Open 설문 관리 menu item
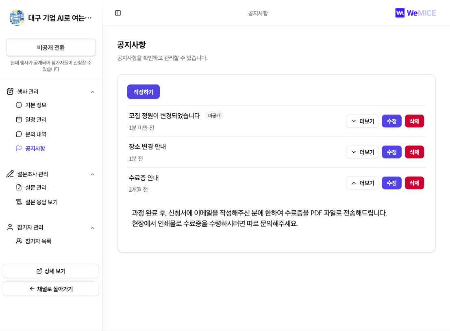 click(36, 187)
